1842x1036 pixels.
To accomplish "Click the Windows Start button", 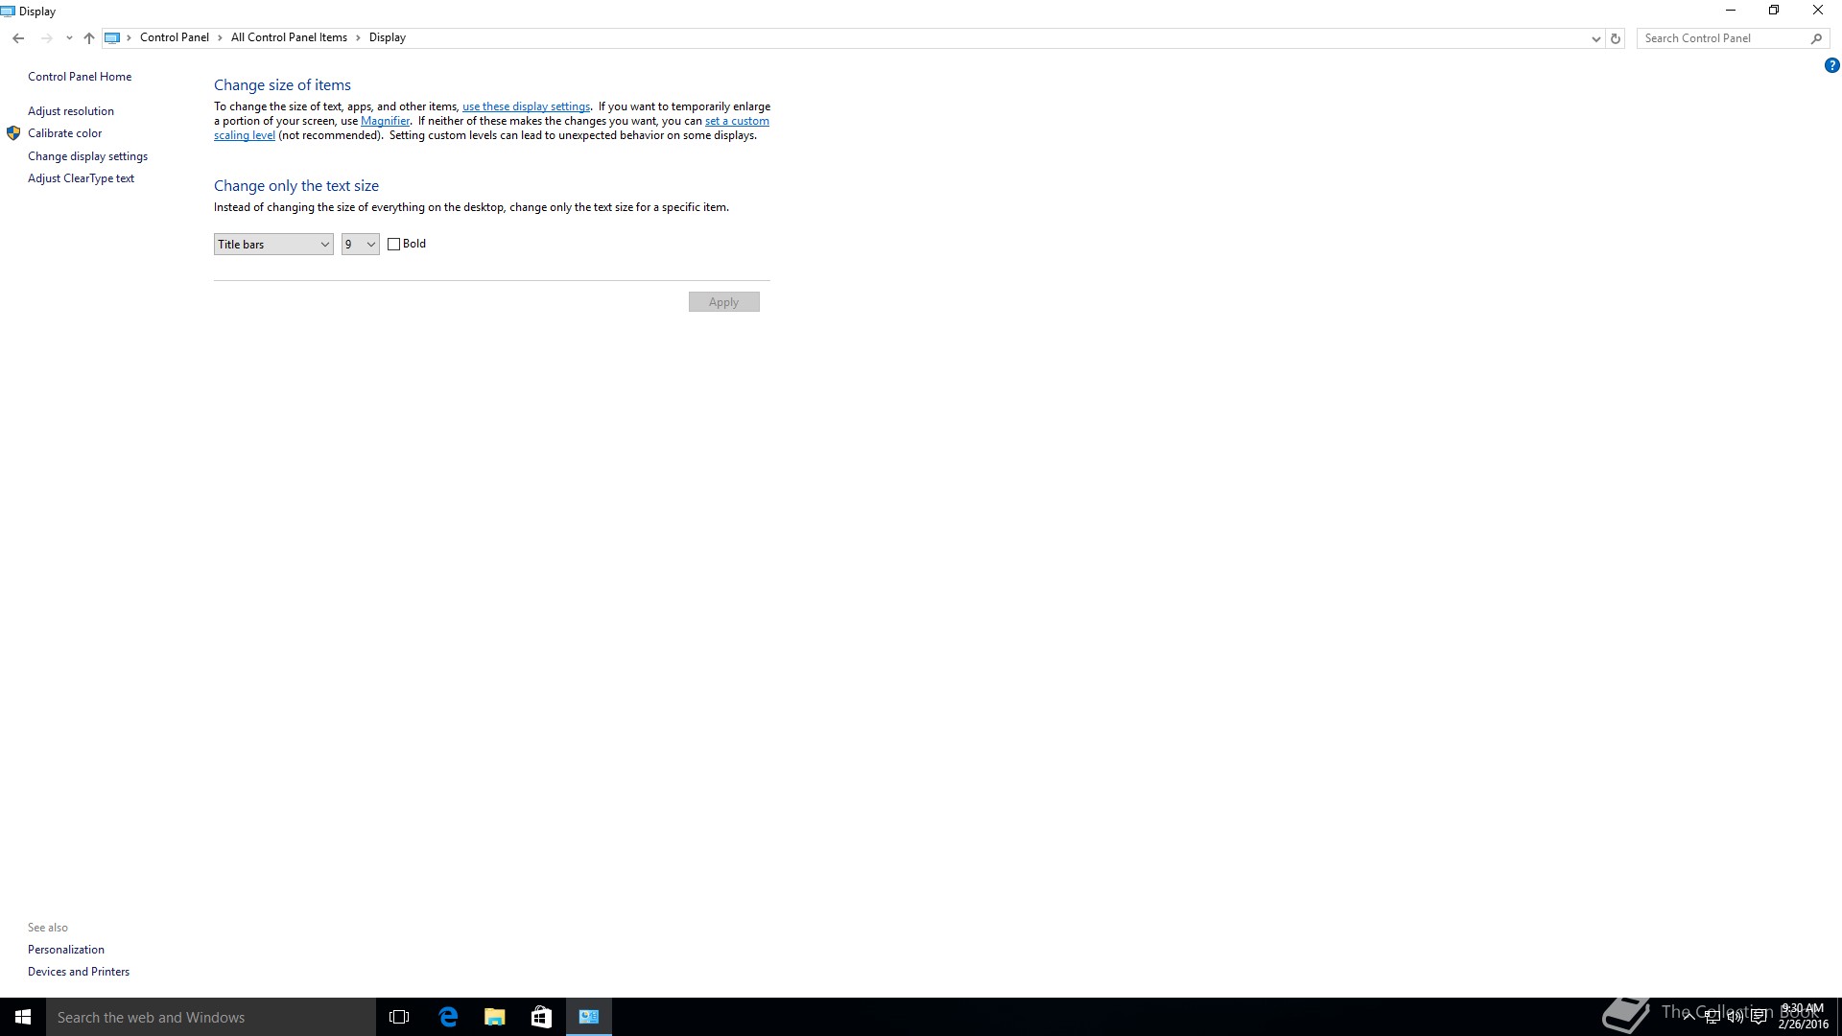I will point(23,1017).
